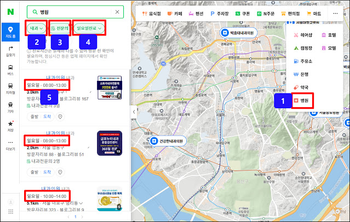Screen dimensions: 350x222
Task: Choose 은행 in the category dropdown
Action: [301, 74]
